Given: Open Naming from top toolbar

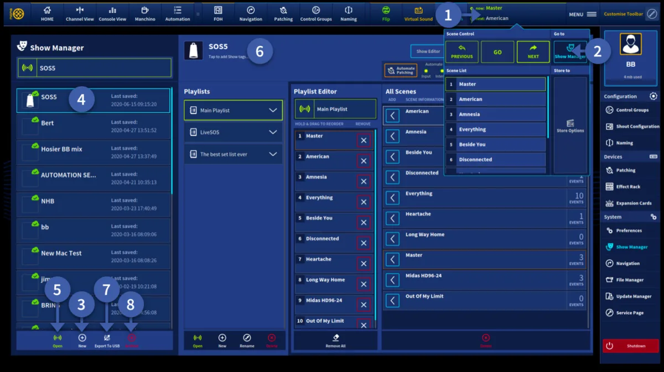Looking at the screenshot, I should (x=349, y=14).
